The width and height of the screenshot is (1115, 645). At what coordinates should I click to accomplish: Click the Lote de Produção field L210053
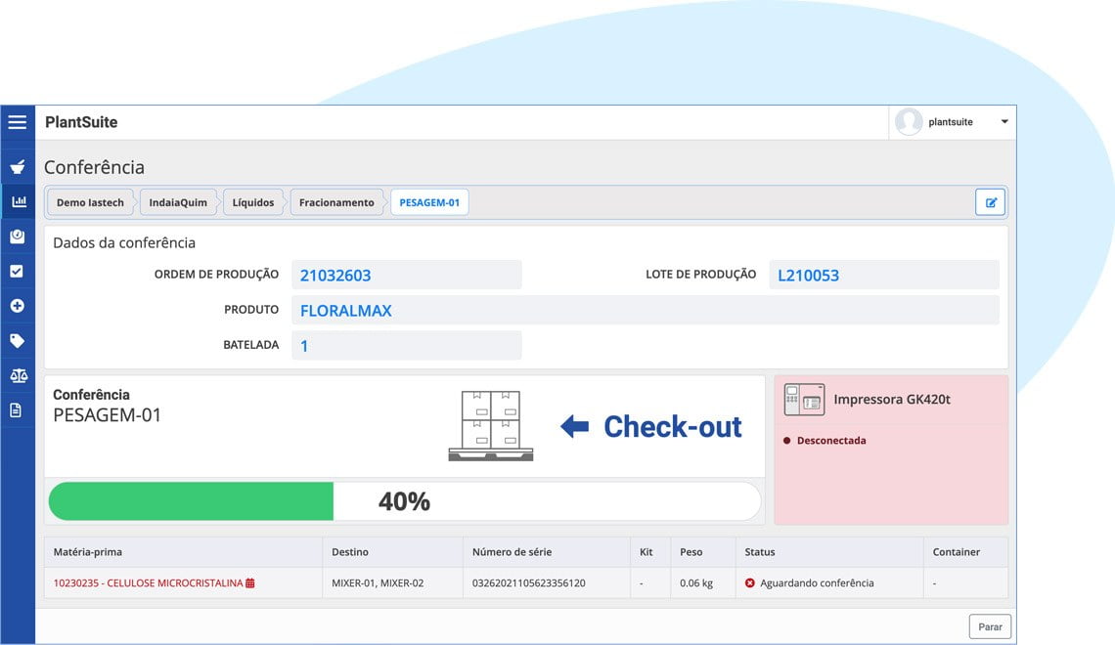(884, 275)
